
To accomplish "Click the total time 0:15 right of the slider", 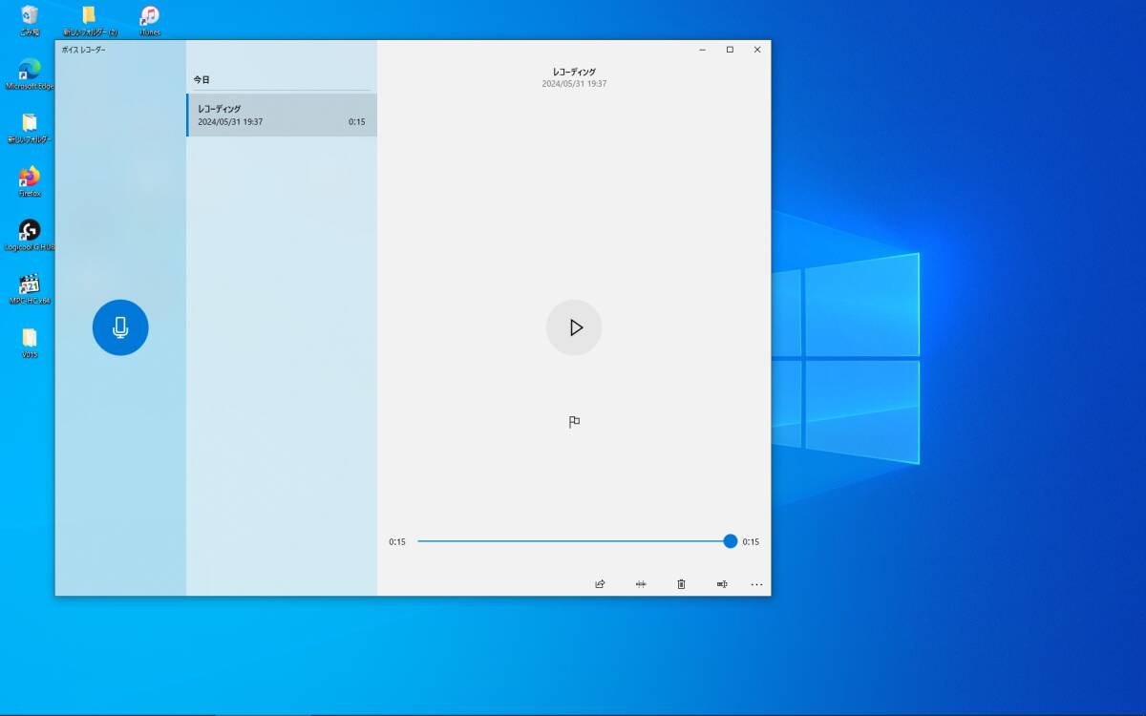I will pos(751,542).
